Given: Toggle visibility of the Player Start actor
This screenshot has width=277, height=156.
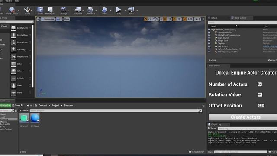Looking at the screenshot, I should coord(209,41).
